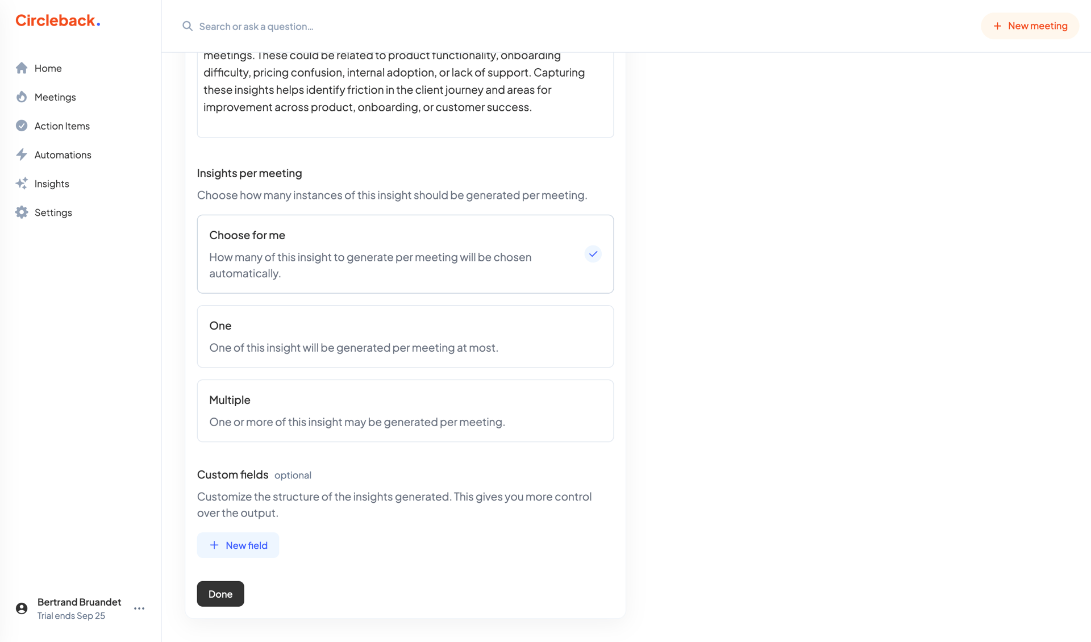Image resolution: width=1091 pixels, height=642 pixels.
Task: Click Bertrand Bruandet's avatar icon
Action: [x=21, y=608]
